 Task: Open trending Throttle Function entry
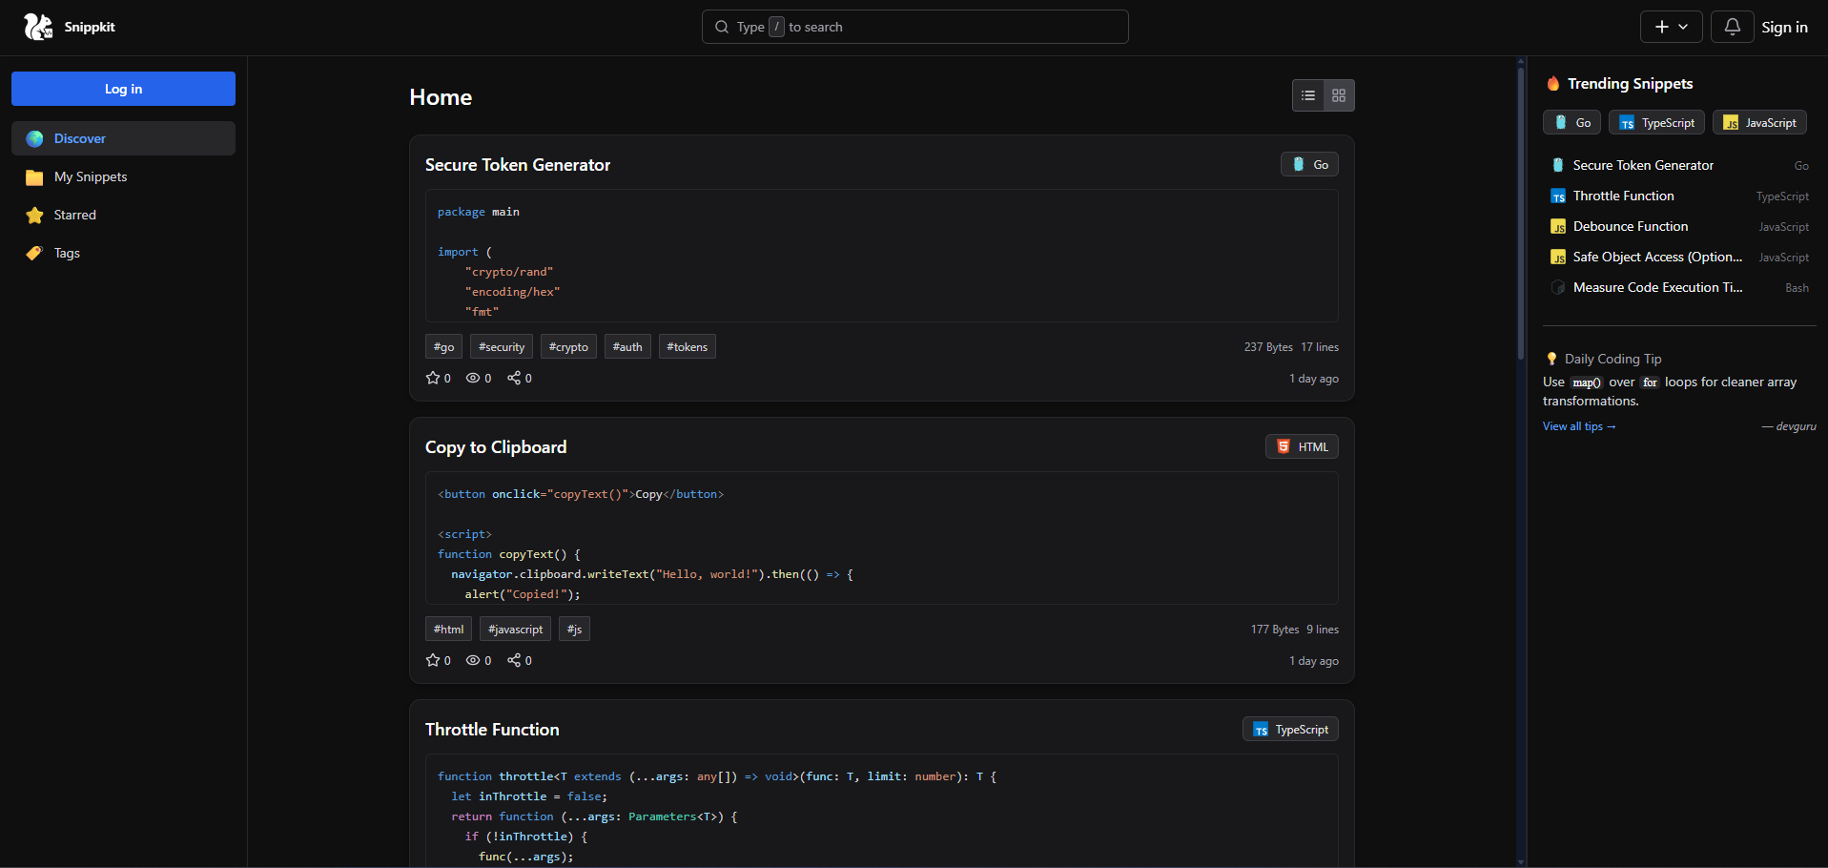pyautogui.click(x=1679, y=196)
